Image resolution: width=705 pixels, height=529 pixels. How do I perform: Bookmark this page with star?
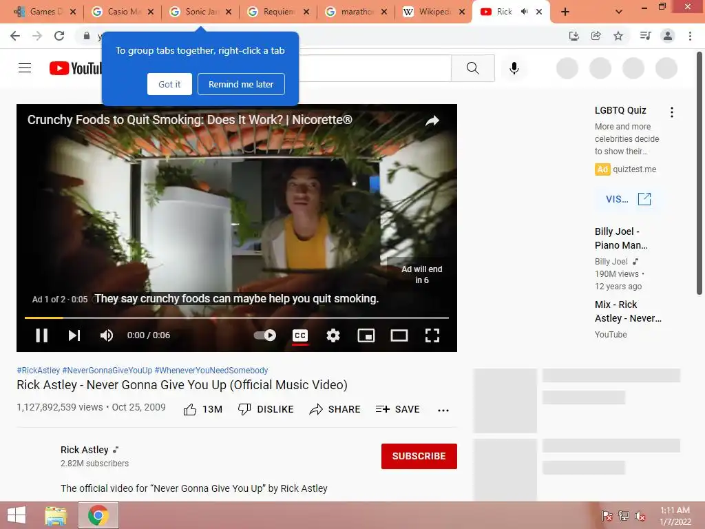[618, 36]
